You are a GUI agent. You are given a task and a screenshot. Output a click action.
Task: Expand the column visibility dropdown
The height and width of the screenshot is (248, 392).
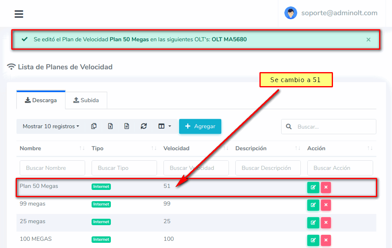[165, 126]
